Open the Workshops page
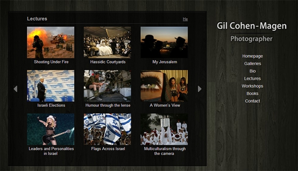This screenshot has width=298, height=171. [252, 86]
